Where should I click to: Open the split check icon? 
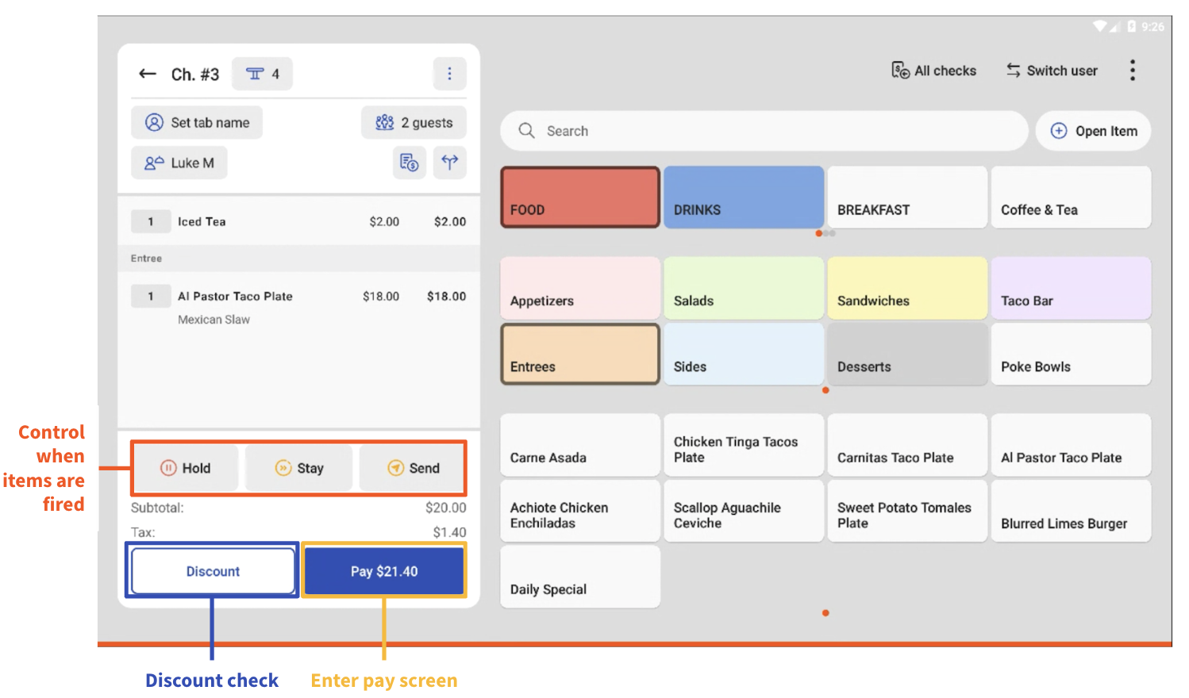450,163
